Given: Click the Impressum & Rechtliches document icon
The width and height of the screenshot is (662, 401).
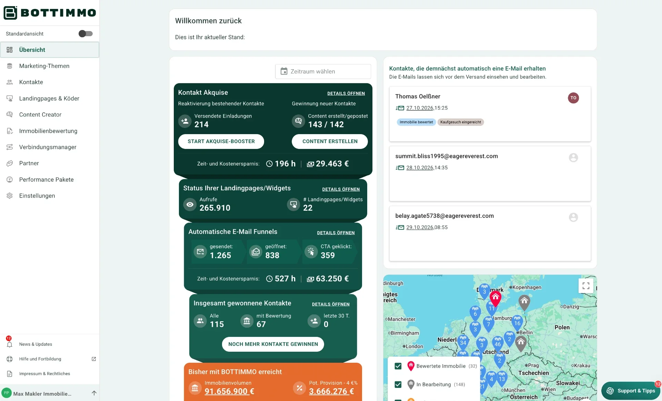Looking at the screenshot, I should 10,374.
